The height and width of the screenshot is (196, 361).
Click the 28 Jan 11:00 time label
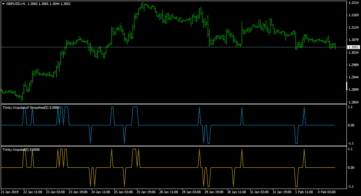pos(169,192)
